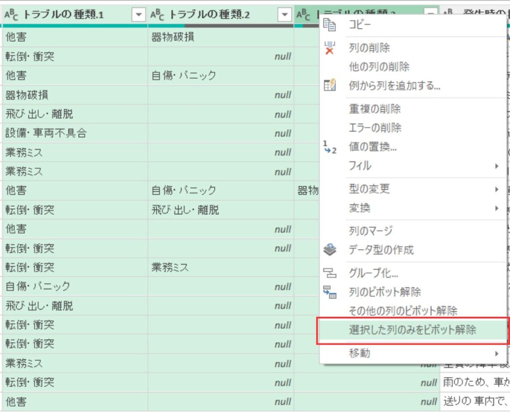Viewport: 510px width, 412px height.
Task: Click the unpivot columns icon
Action: [x=330, y=292]
